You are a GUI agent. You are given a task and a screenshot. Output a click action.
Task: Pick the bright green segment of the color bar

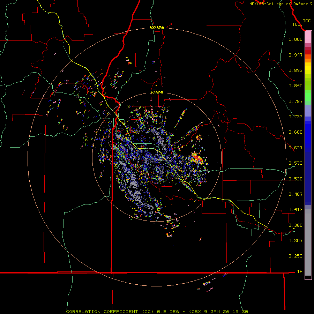[308, 95]
